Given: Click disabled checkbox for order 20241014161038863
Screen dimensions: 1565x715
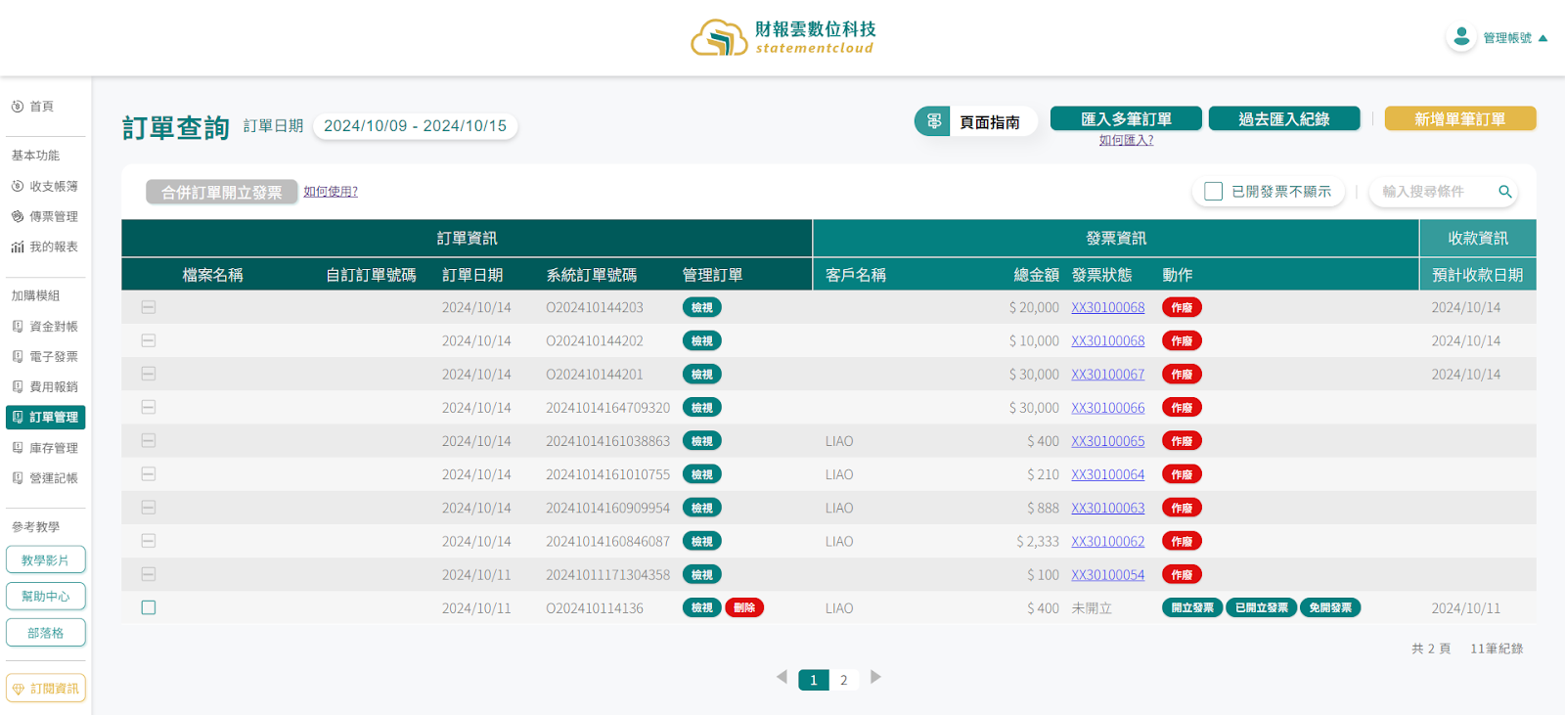Looking at the screenshot, I should tap(149, 441).
